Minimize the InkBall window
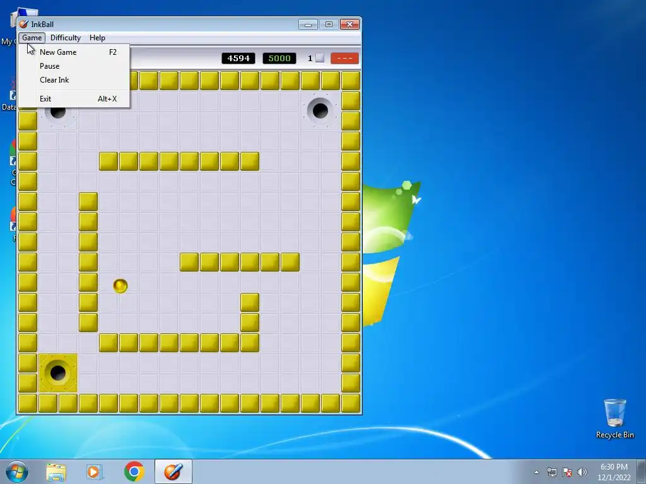The width and height of the screenshot is (646, 484). (308, 25)
